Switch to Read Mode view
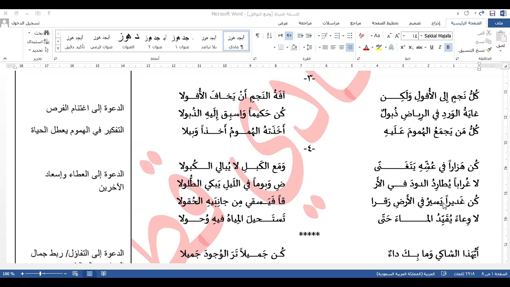The image size is (510, 287). 104,274
